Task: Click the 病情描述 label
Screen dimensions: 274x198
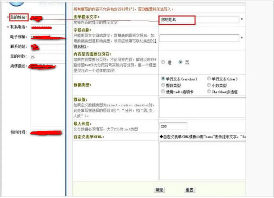Action: [18, 66]
